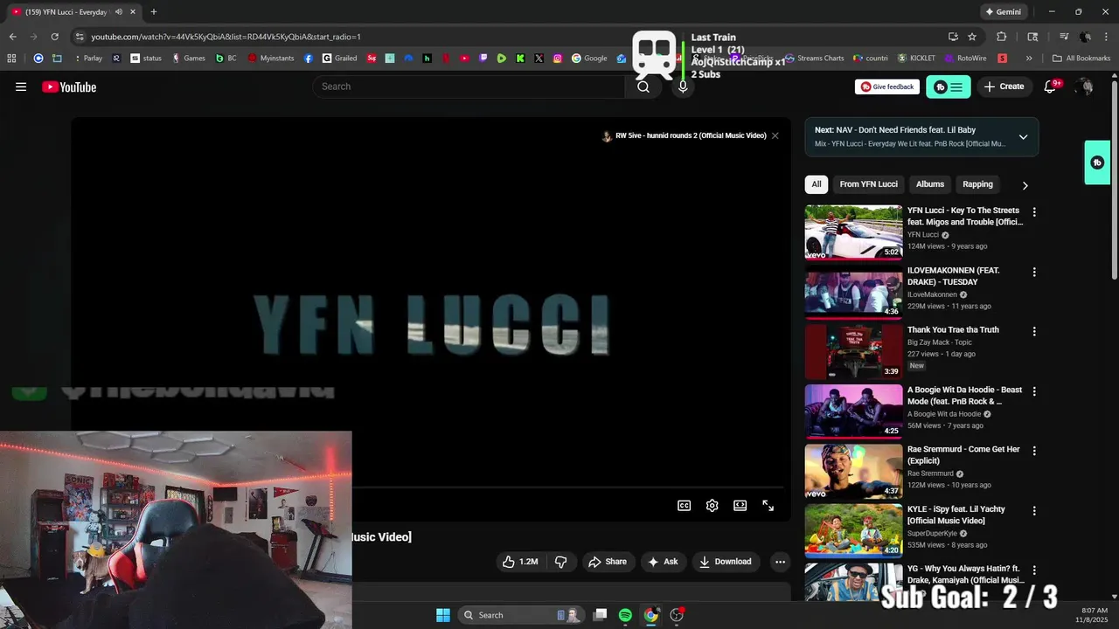Open the All Bookmarks folder

click(x=1081, y=59)
